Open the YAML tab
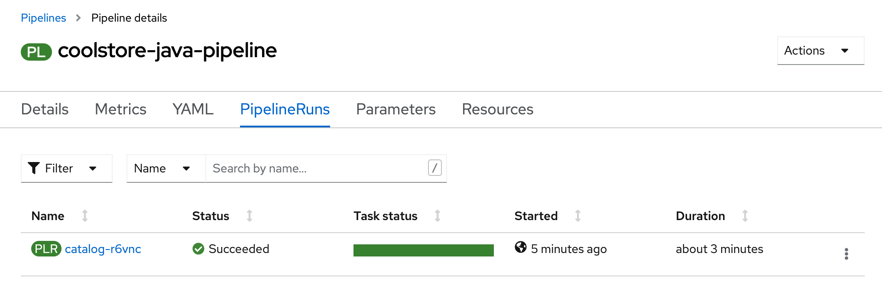 point(193,110)
